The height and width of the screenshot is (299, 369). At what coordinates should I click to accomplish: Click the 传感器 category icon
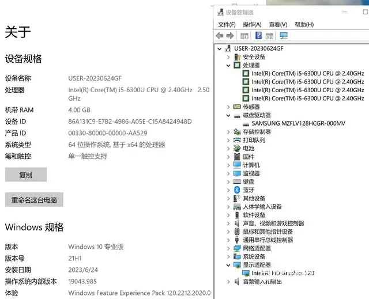tap(237, 107)
